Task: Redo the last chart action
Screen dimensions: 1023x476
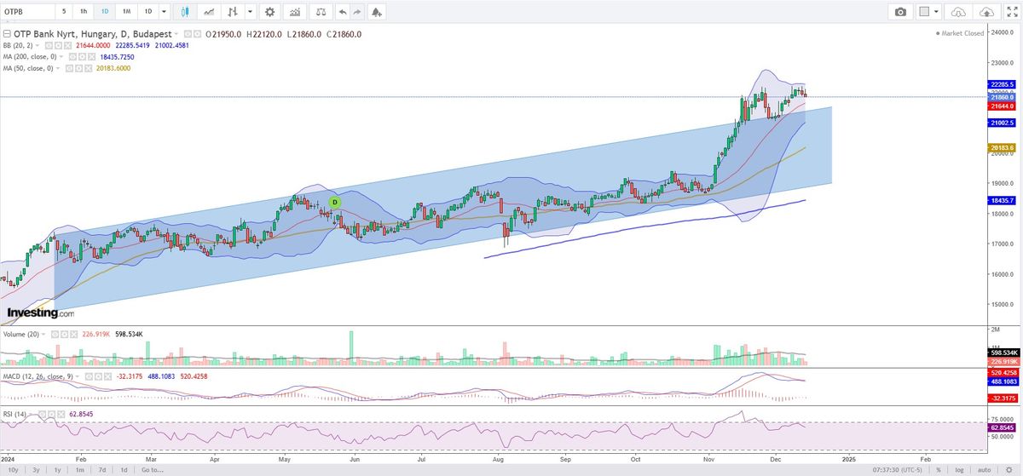Action: 358,12
